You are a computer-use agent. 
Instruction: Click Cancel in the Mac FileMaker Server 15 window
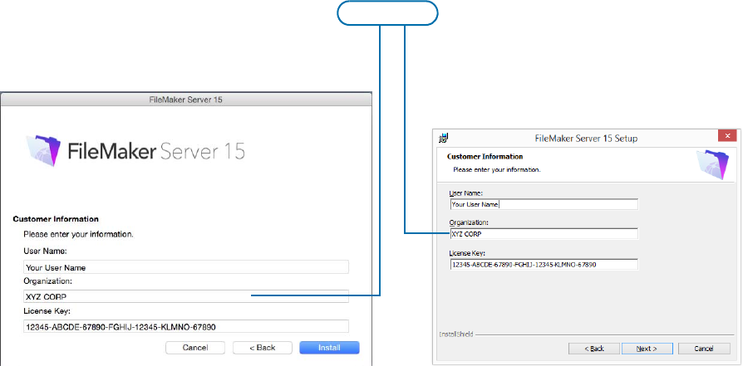coord(195,348)
